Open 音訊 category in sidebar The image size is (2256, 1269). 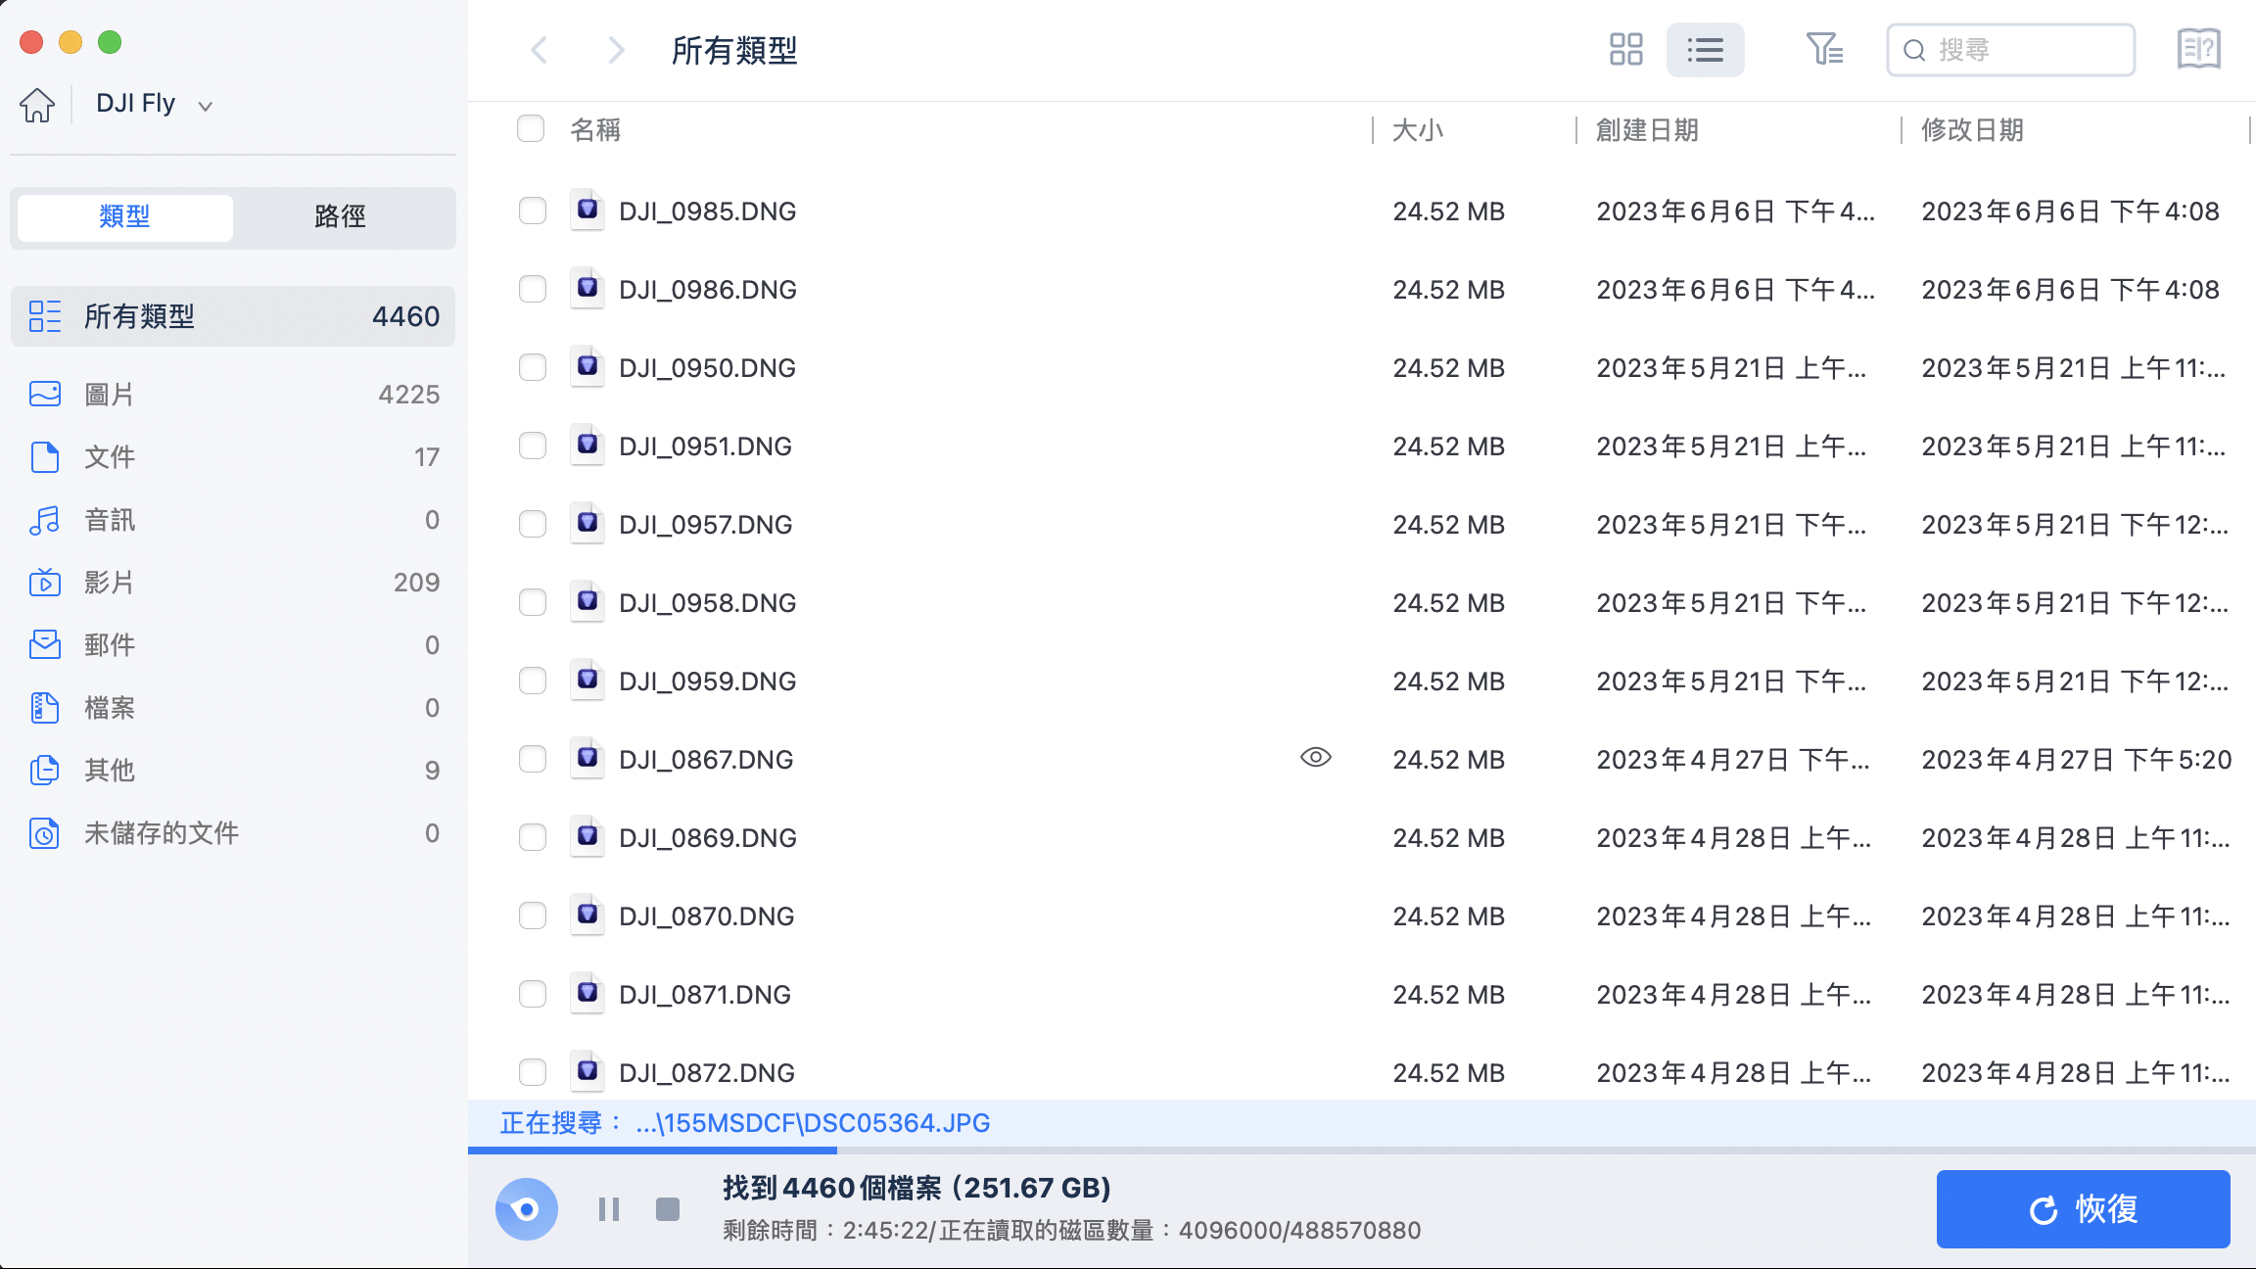pyautogui.click(x=233, y=520)
